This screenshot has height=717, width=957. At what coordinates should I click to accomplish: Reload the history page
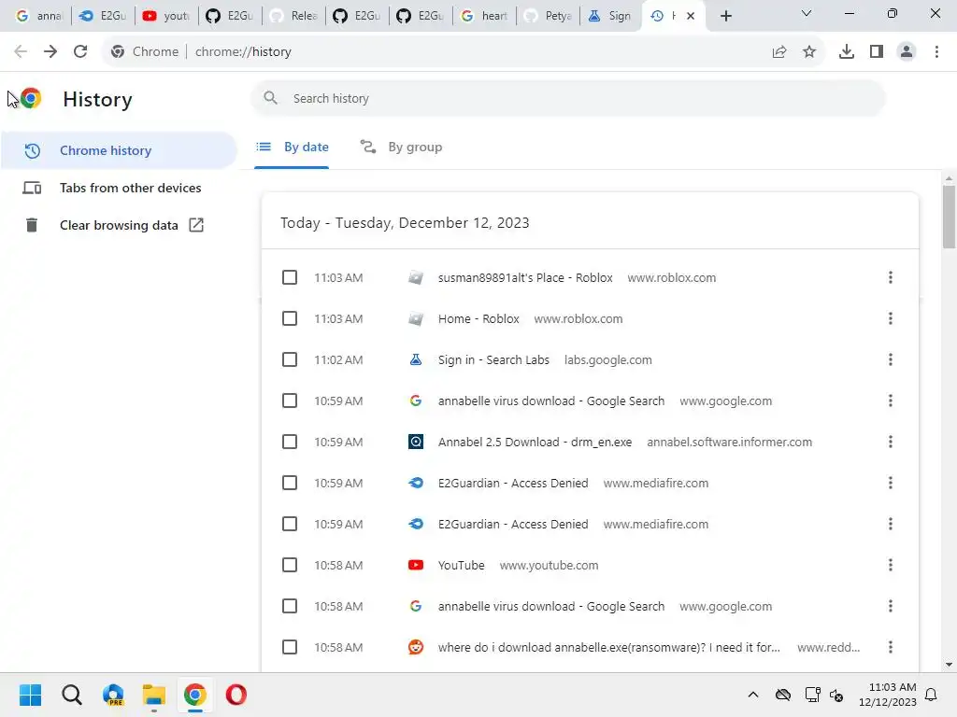tap(80, 52)
